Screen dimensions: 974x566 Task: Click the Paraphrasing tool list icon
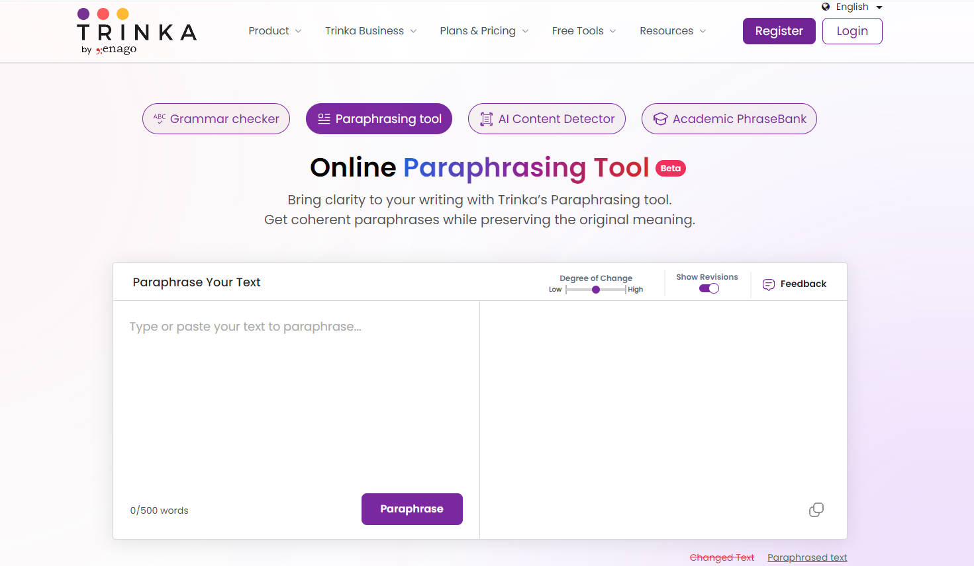coord(322,118)
